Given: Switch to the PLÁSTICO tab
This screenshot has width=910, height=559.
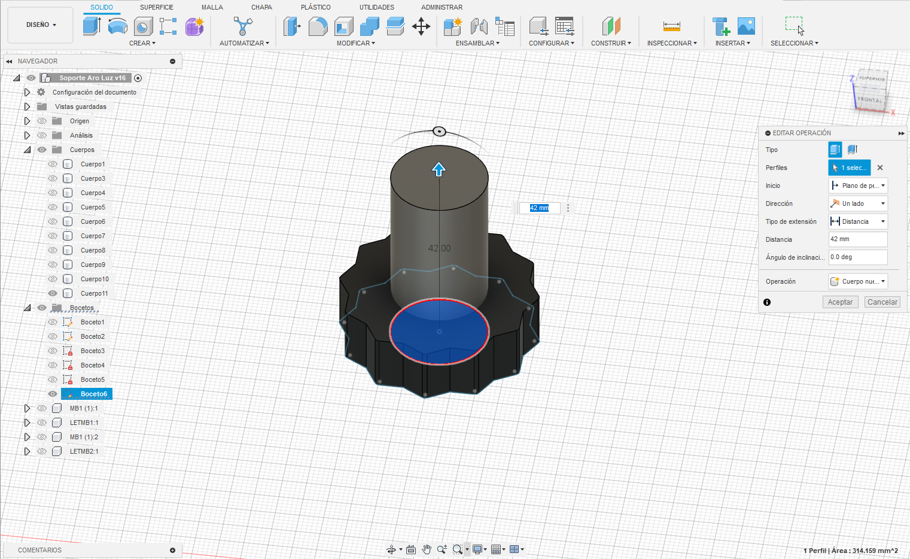Looking at the screenshot, I should click(316, 7).
